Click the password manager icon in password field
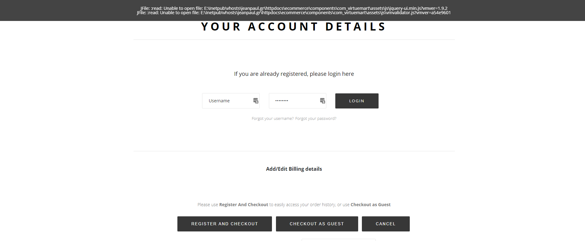Viewport: 585px width, 241px height. (x=322, y=100)
